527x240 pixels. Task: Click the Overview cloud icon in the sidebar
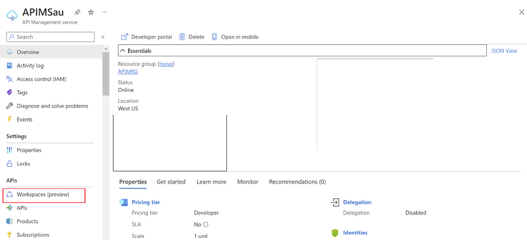coord(9,52)
